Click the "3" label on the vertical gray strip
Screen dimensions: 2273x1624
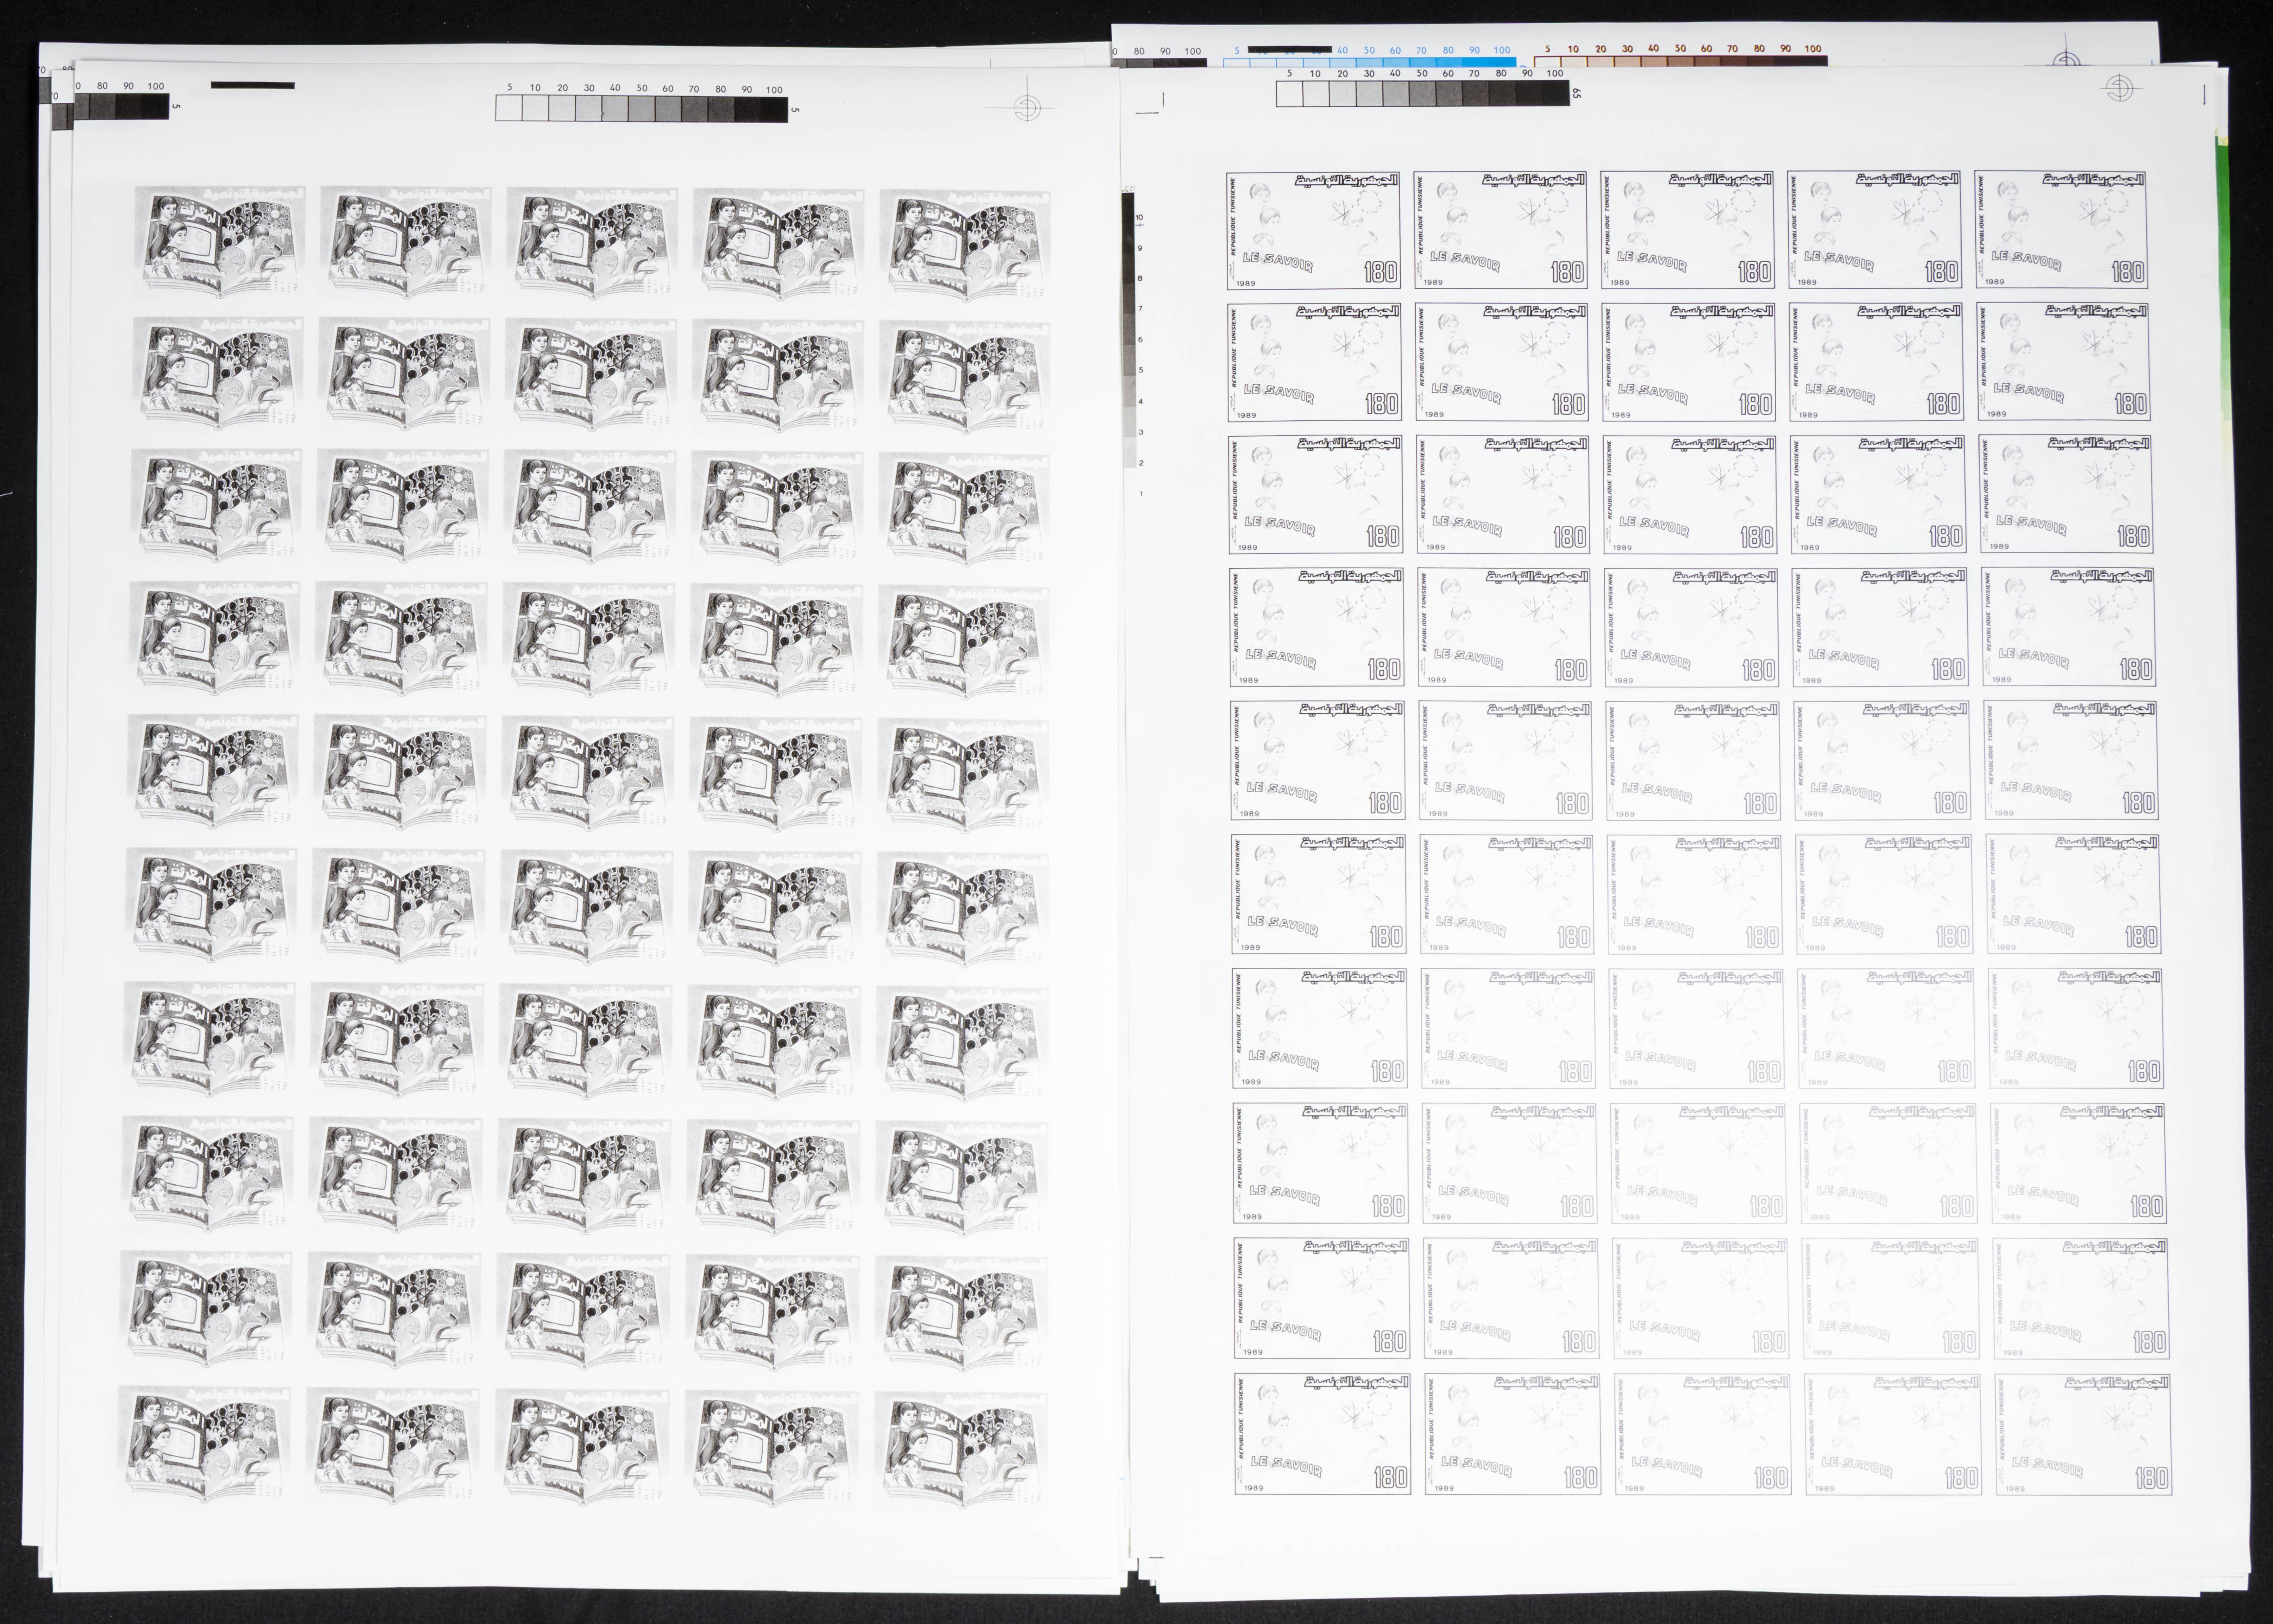click(x=1140, y=432)
